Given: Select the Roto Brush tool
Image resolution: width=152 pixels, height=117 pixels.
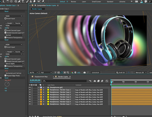Looking at the screenshot, I should [x=39, y=1].
